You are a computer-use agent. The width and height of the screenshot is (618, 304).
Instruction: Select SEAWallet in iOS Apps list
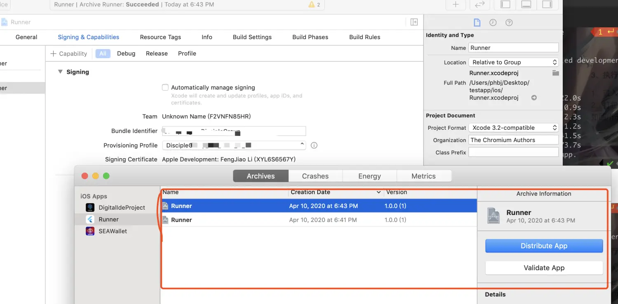(x=117, y=231)
